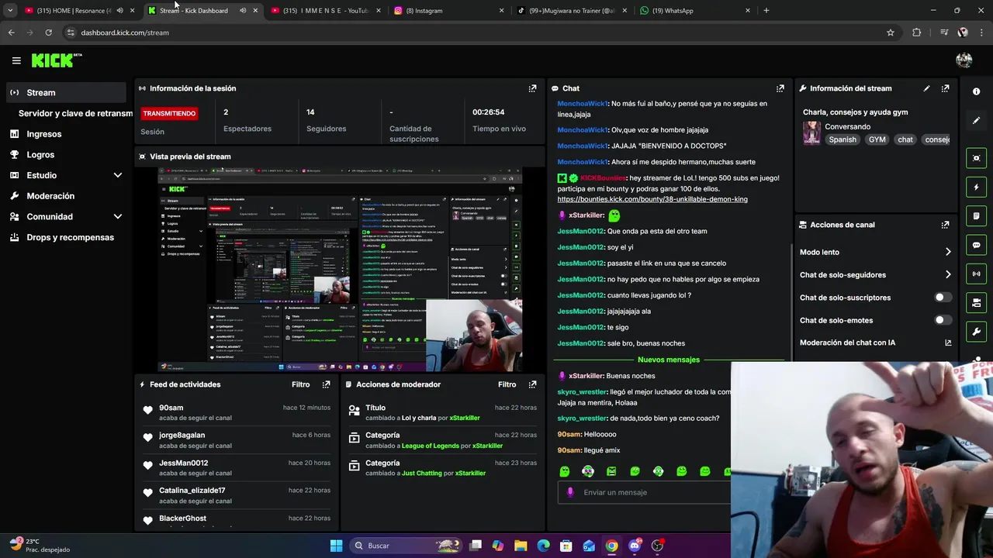Toggle the chat bubble icon in the right rail
The width and height of the screenshot is (993, 558).
pos(976,245)
